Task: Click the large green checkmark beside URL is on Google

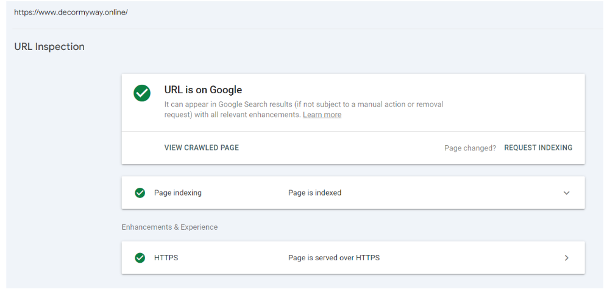Action: (x=142, y=93)
